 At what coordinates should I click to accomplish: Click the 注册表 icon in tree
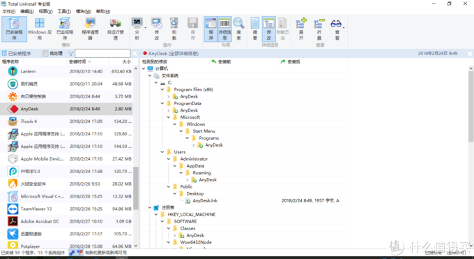tap(156, 207)
